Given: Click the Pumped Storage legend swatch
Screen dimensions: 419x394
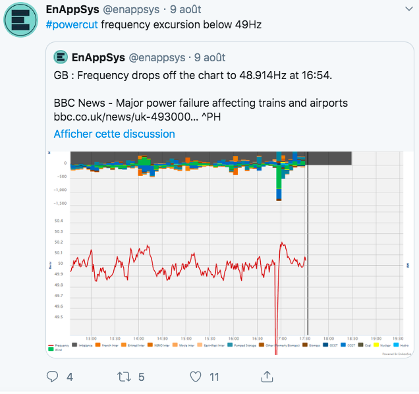Looking at the screenshot, I should tap(230, 345).
